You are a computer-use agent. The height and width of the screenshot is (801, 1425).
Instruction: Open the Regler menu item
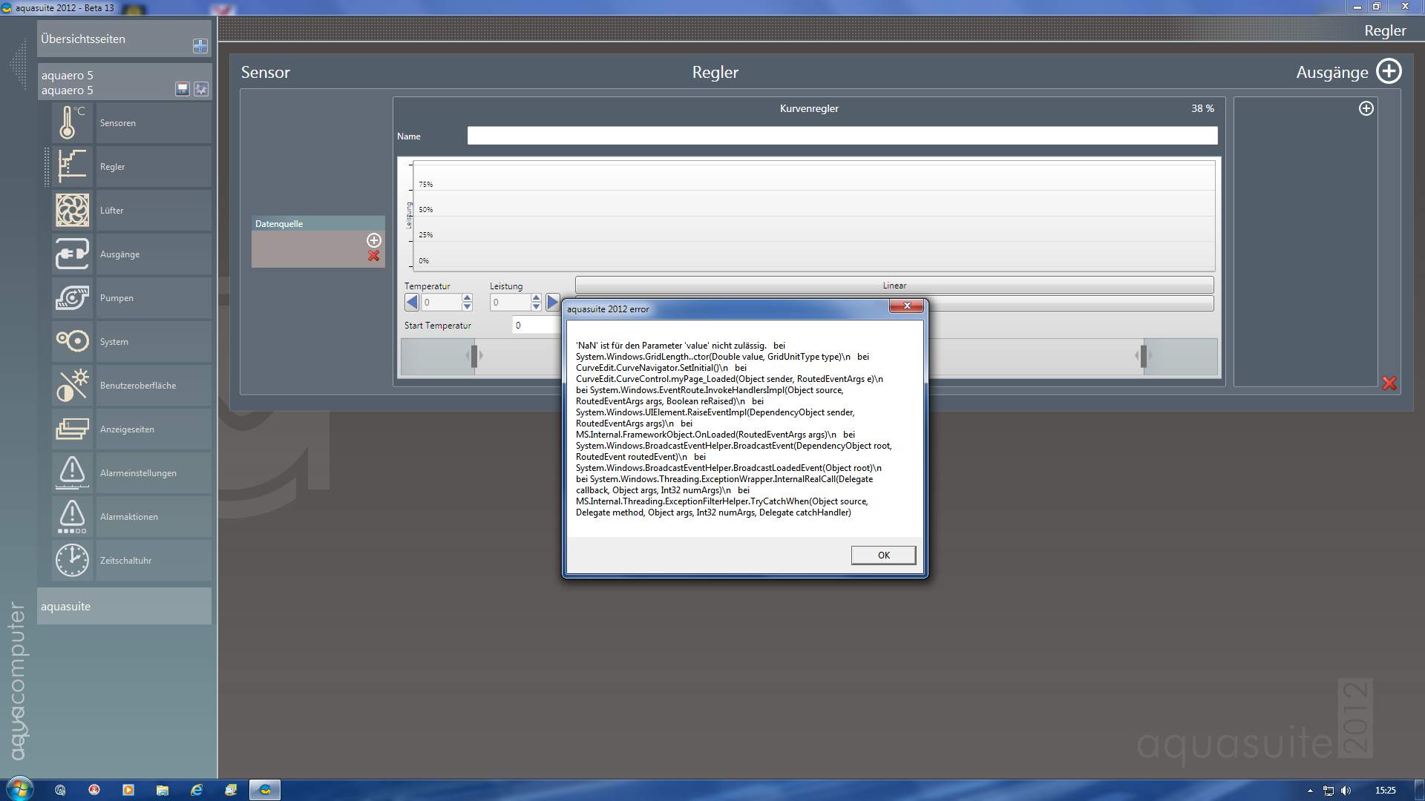[112, 167]
